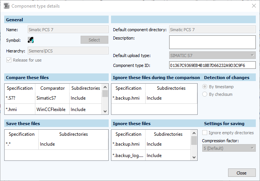Click scrollbar thumb in Compare these files list
The width and height of the screenshot is (260, 181).
105,94
